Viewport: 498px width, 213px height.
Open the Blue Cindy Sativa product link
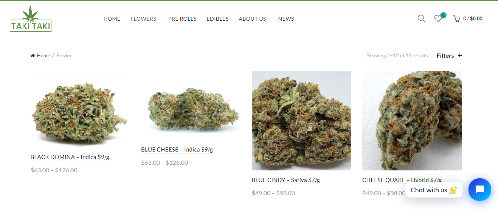[286, 180]
